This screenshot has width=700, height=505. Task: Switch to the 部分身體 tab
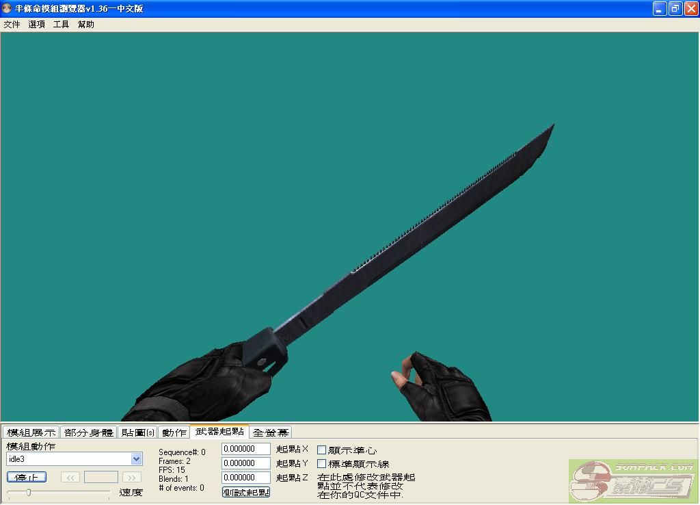click(88, 432)
